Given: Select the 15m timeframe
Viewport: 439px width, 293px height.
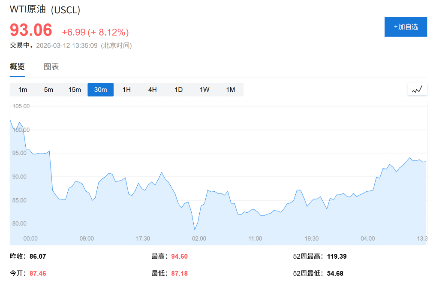Looking at the screenshot, I should (74, 90).
